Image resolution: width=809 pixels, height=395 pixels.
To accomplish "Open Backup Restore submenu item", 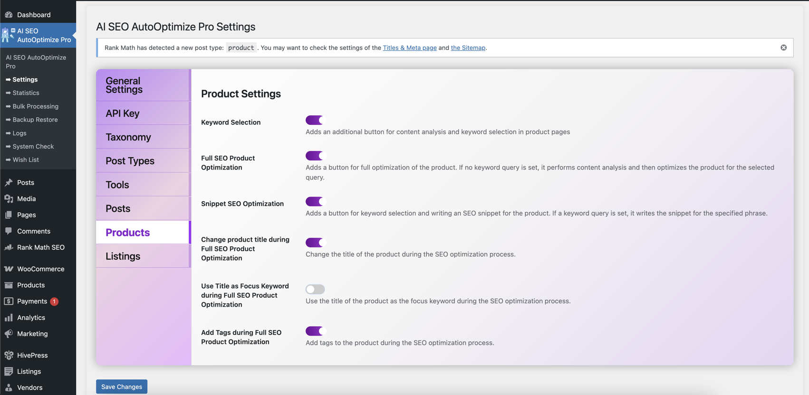I will (x=35, y=120).
